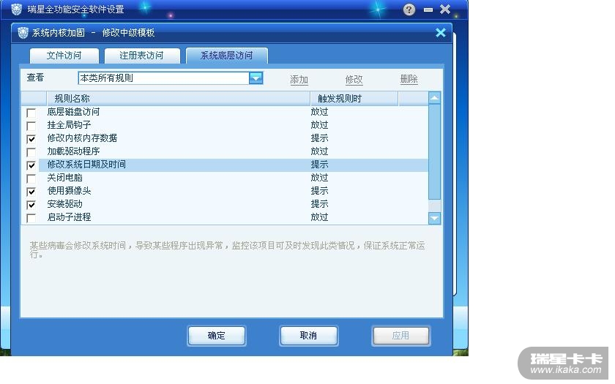Click the help question-mark icon

point(409,10)
